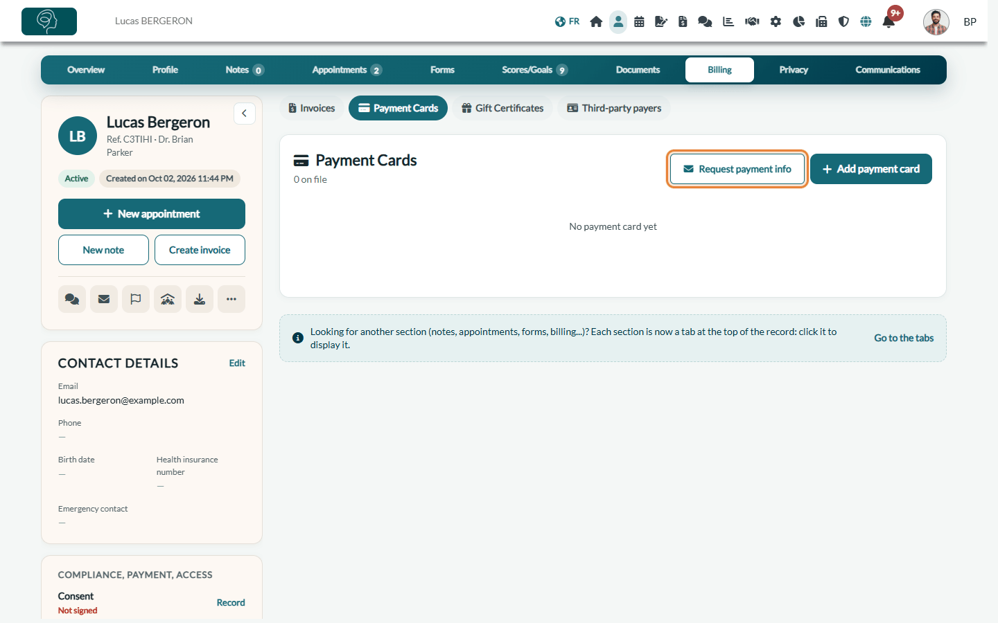Screen dimensions: 998x623
Task: Open the pie chart analytics icon
Action: pos(799,21)
